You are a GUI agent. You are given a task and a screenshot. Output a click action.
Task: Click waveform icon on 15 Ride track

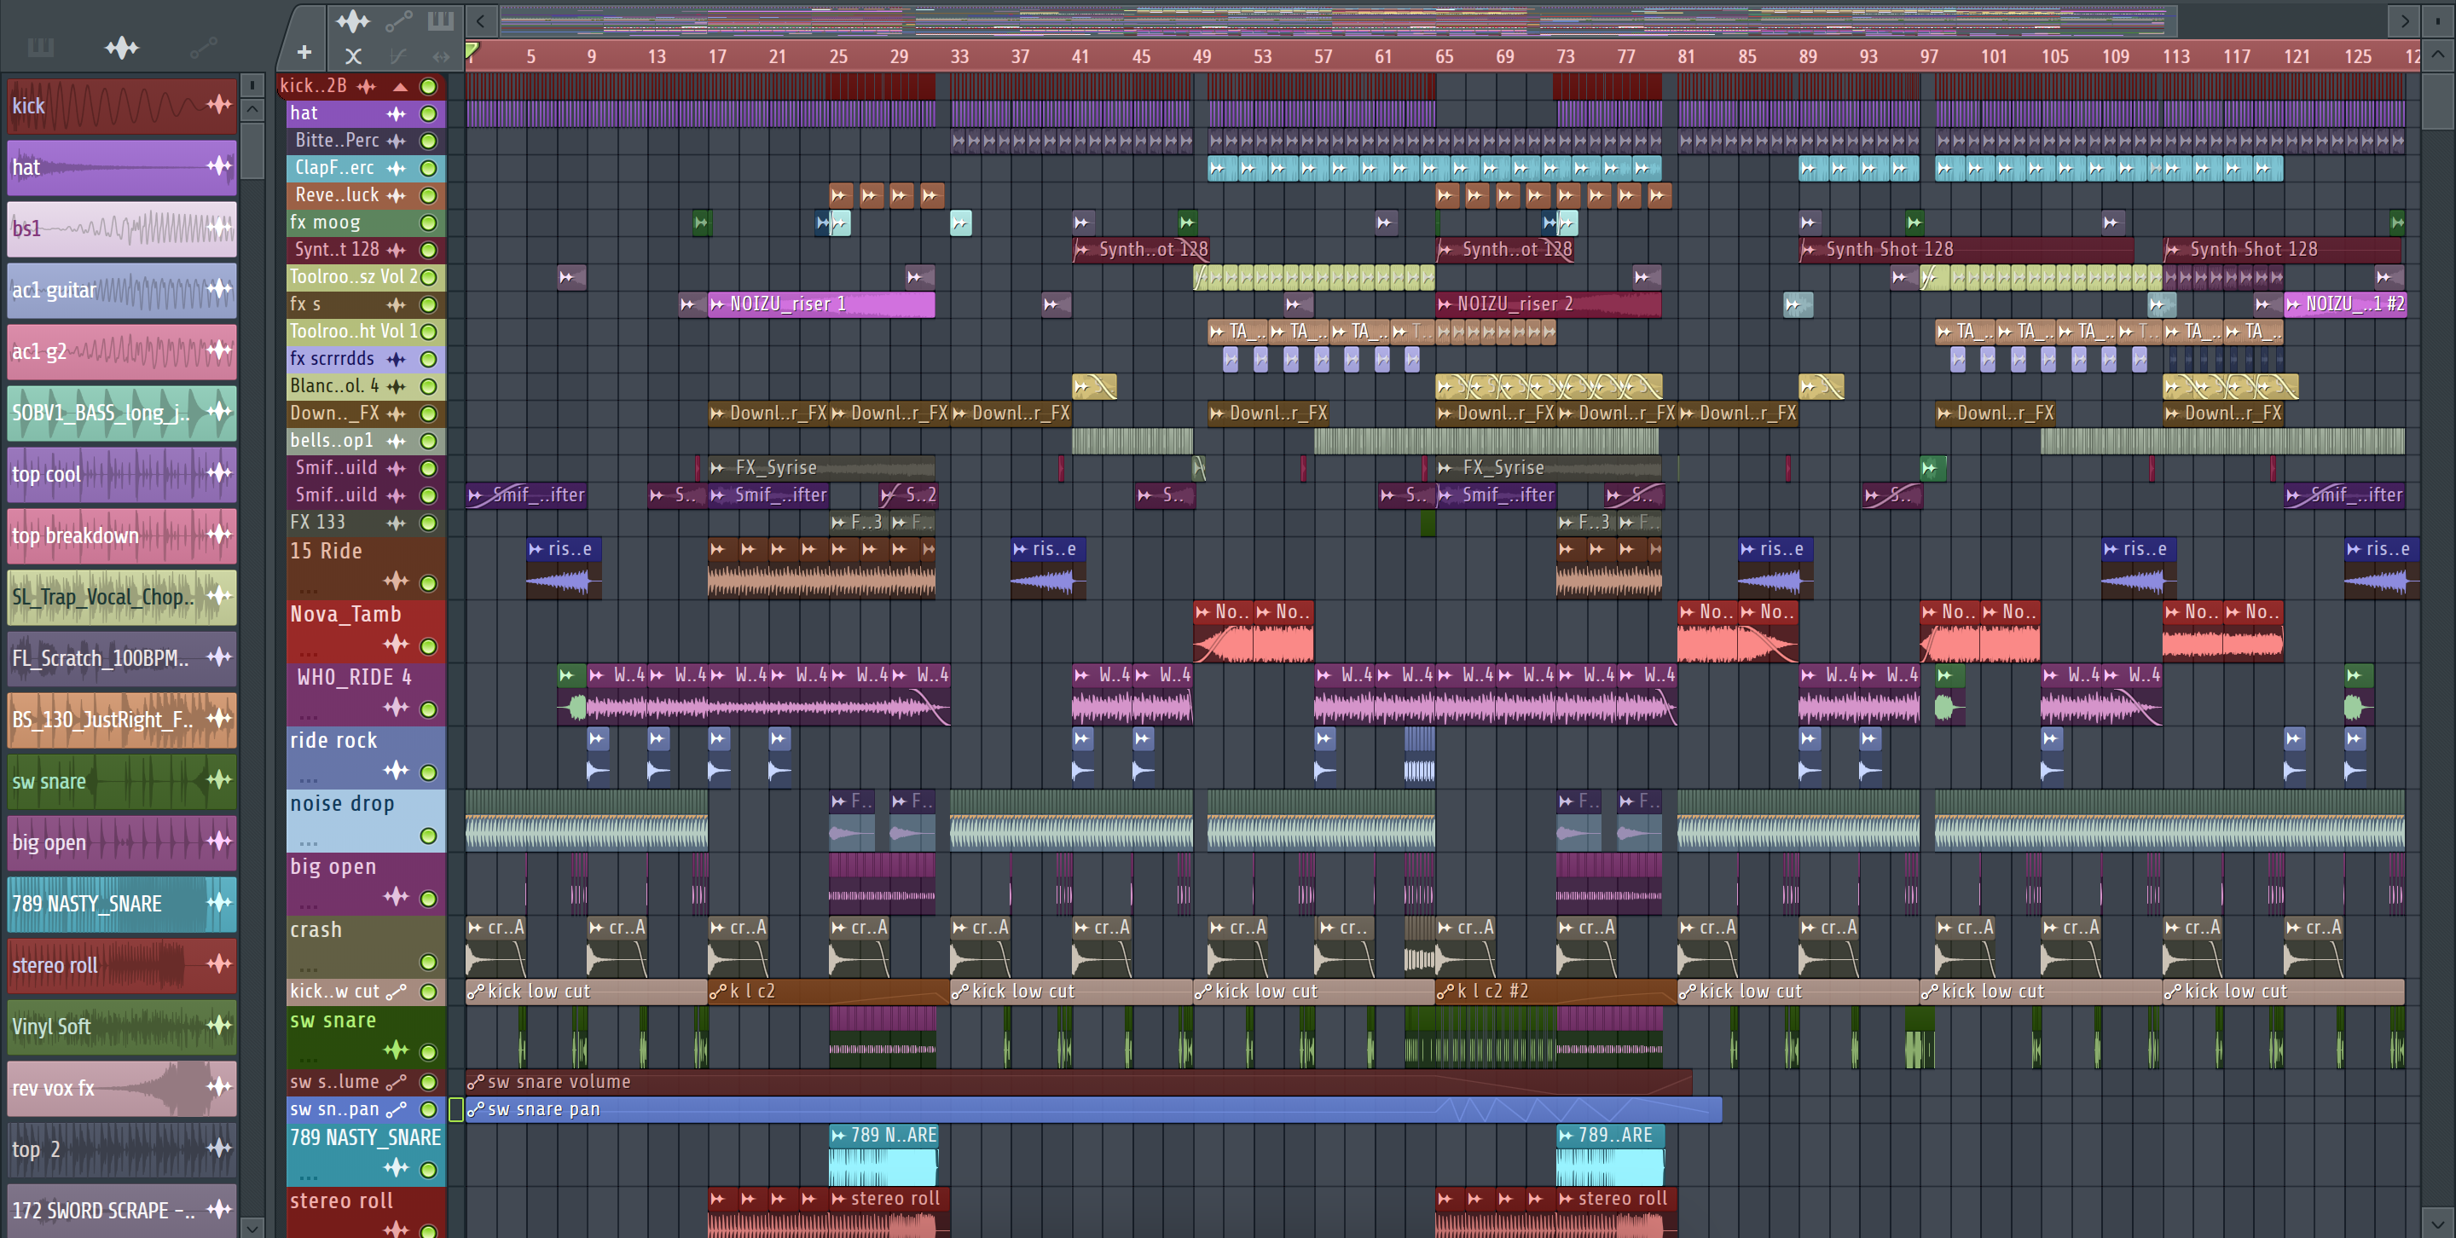pyautogui.click(x=396, y=581)
